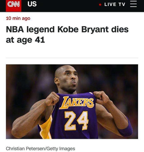Open the US section label
144x152 pixels.
click(x=32, y=4)
